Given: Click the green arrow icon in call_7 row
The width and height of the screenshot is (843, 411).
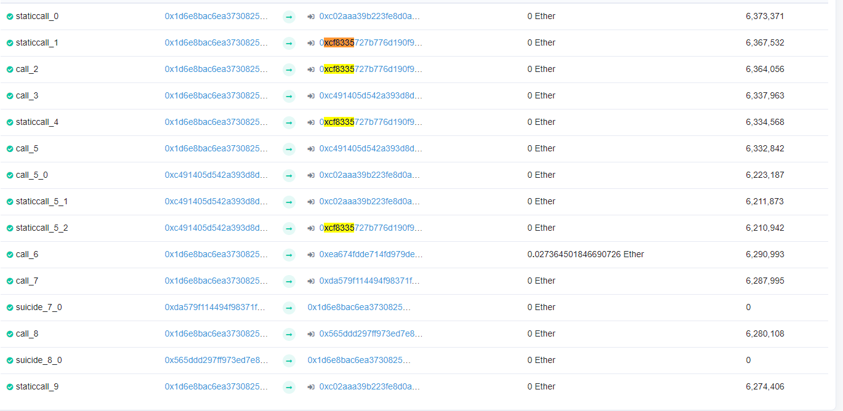Looking at the screenshot, I should click(289, 282).
